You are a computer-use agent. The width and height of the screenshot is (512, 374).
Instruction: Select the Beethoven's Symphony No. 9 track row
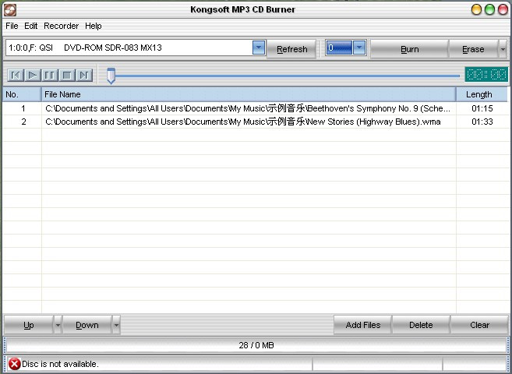click(x=256, y=108)
